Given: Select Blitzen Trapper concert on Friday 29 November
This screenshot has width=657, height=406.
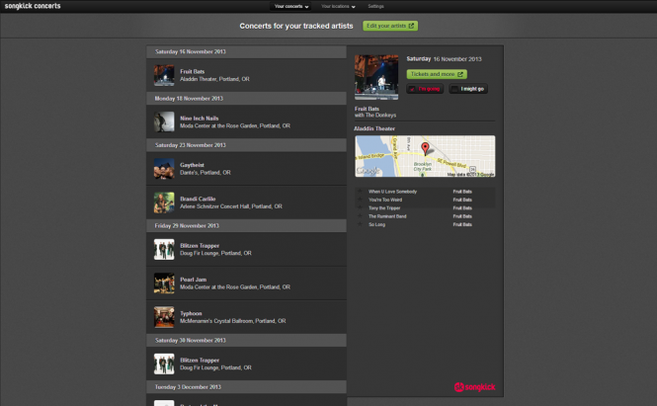Looking at the screenshot, I should pyautogui.click(x=246, y=249).
